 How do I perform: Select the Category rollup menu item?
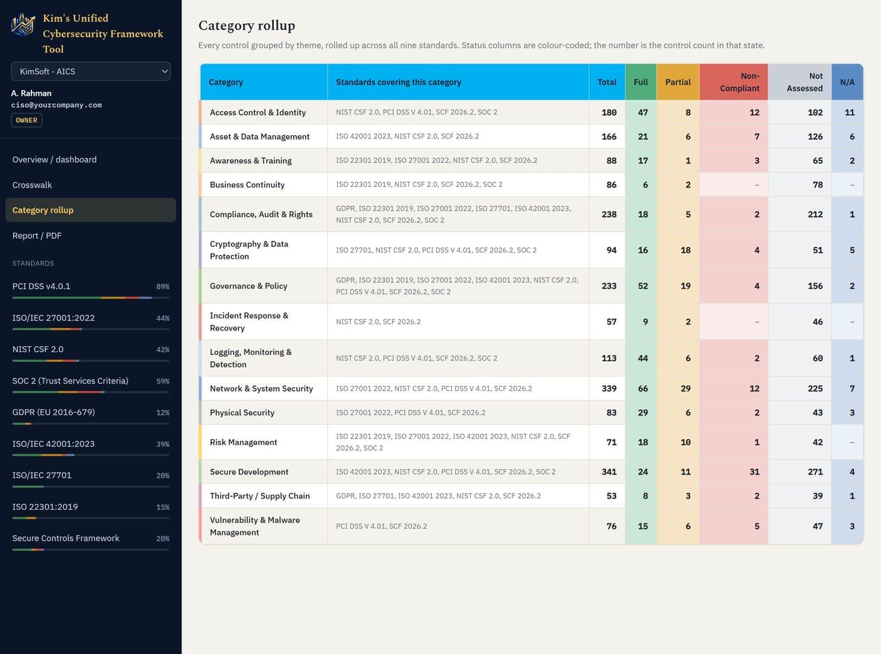[x=91, y=210]
